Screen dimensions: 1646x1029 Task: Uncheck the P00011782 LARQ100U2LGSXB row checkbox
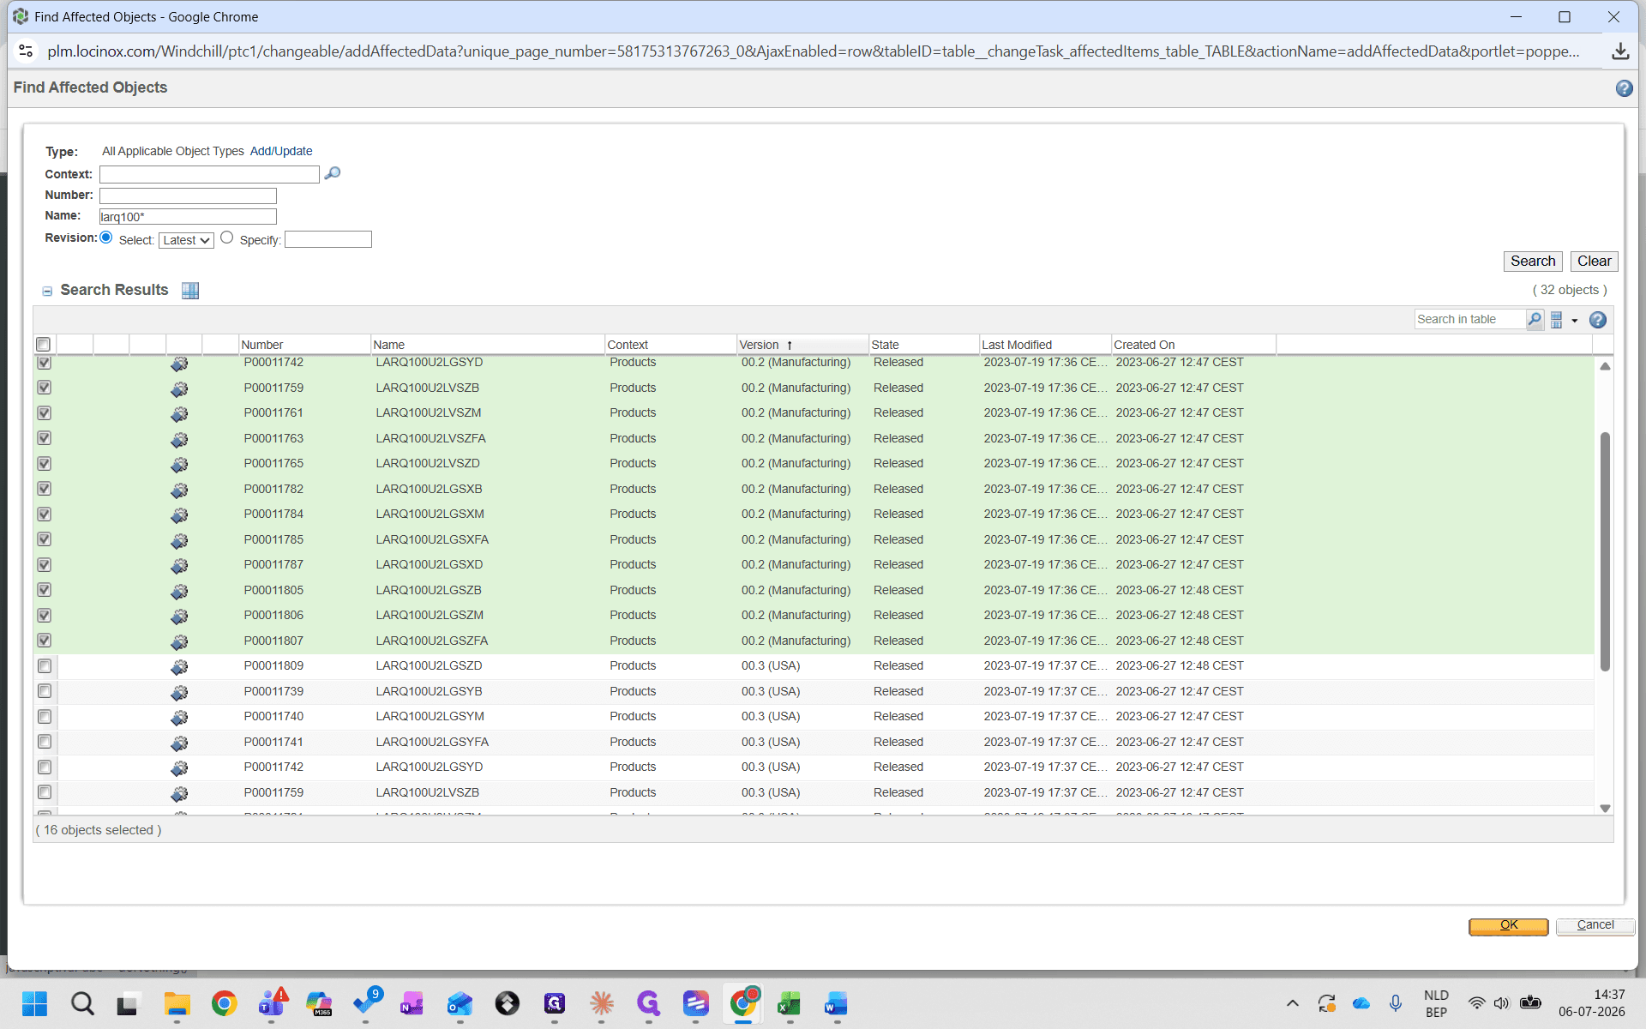point(45,489)
